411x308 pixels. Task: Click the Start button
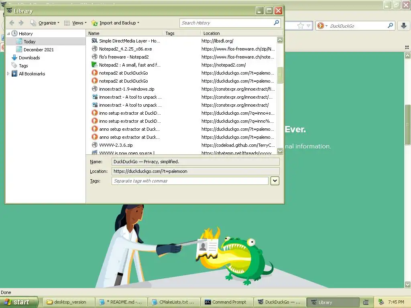(x=19, y=302)
